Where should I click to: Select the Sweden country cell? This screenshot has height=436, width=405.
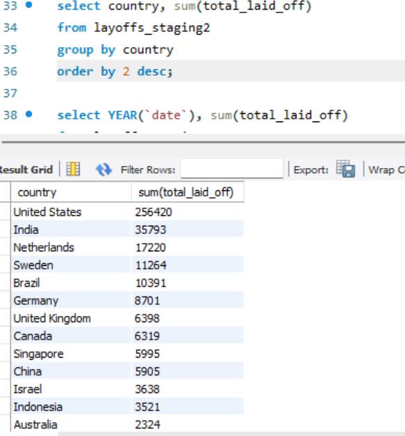71,265
